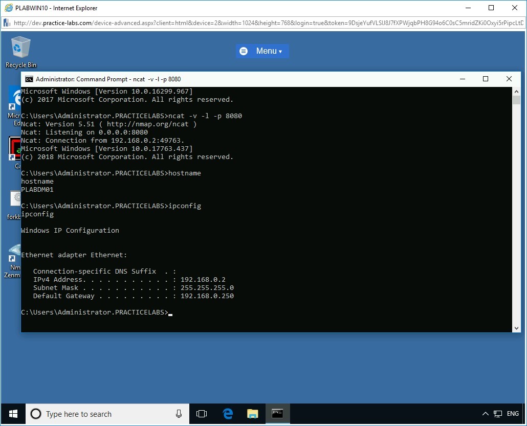This screenshot has height=426, width=527.
Task: Open the Menu dropdown in the lab toolbar
Action: coord(262,51)
